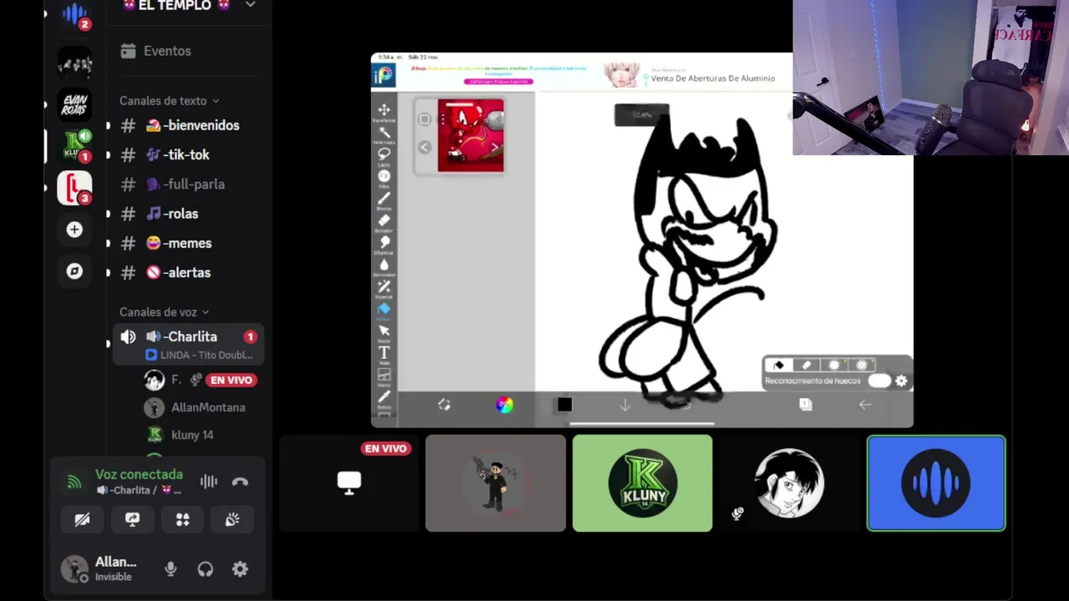Toggle Reconocimiento de huecos switch
The height and width of the screenshot is (601, 1069).
pyautogui.click(x=879, y=381)
